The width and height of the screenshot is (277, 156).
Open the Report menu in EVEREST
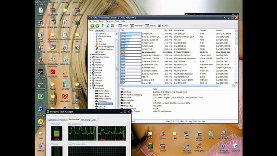pos(101,21)
